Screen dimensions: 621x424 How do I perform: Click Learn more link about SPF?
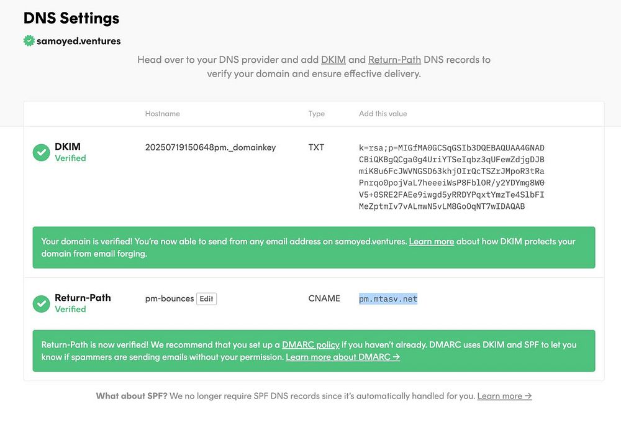[504, 395]
